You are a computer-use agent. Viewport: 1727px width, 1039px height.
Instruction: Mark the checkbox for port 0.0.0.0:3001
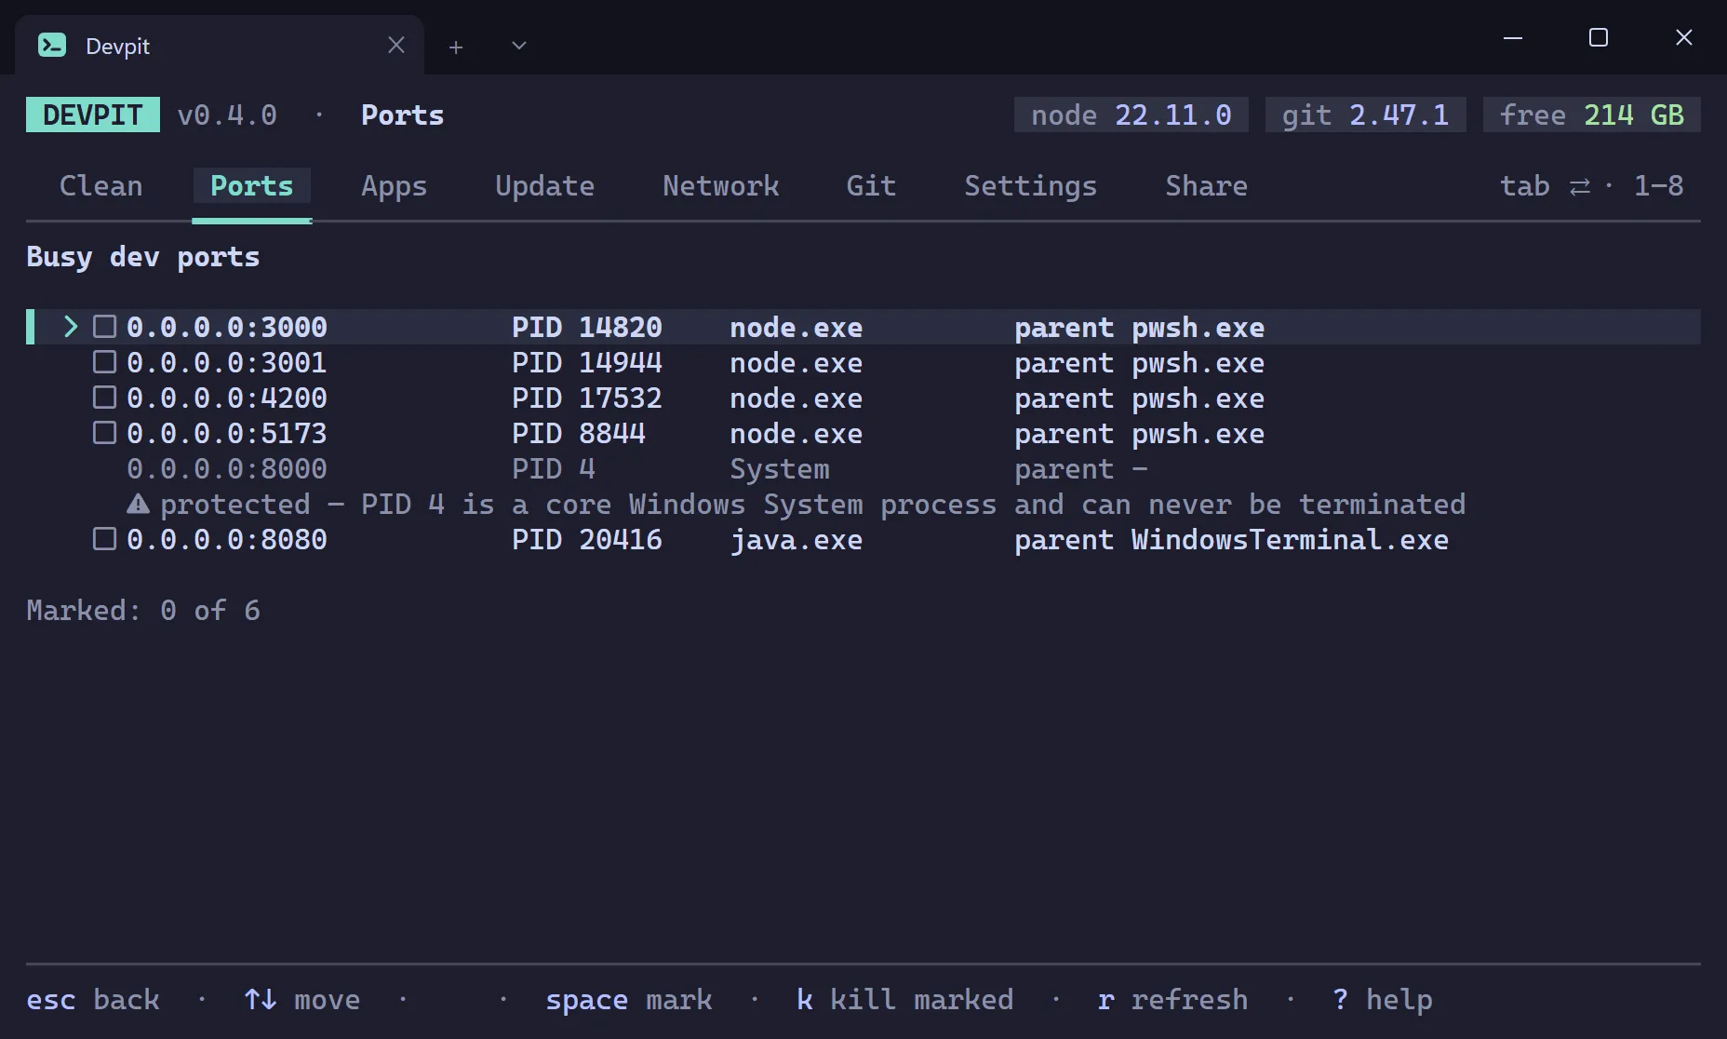pyautogui.click(x=104, y=362)
